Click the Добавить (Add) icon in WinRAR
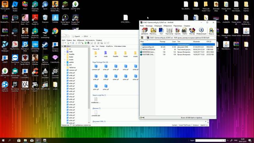The height and width of the screenshot is (143, 254). pos(144,31)
